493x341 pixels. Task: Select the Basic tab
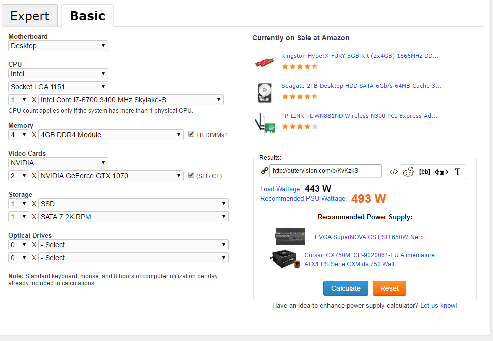pyautogui.click(x=88, y=16)
